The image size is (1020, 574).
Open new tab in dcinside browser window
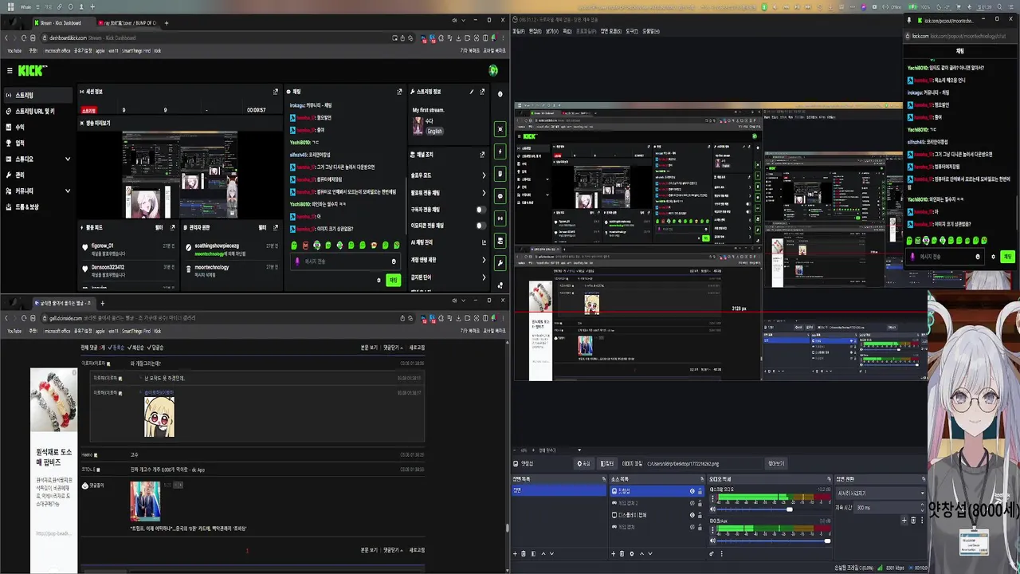point(102,303)
